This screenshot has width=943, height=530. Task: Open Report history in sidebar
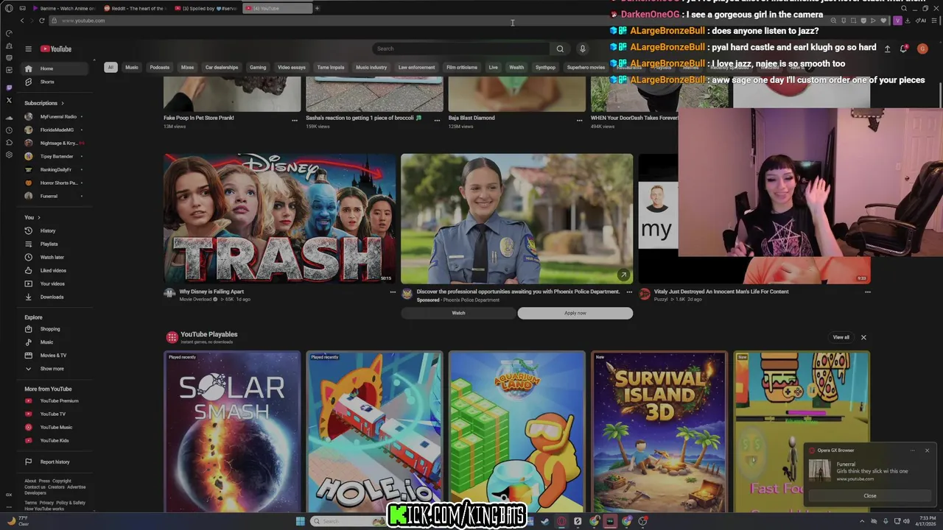(53, 462)
